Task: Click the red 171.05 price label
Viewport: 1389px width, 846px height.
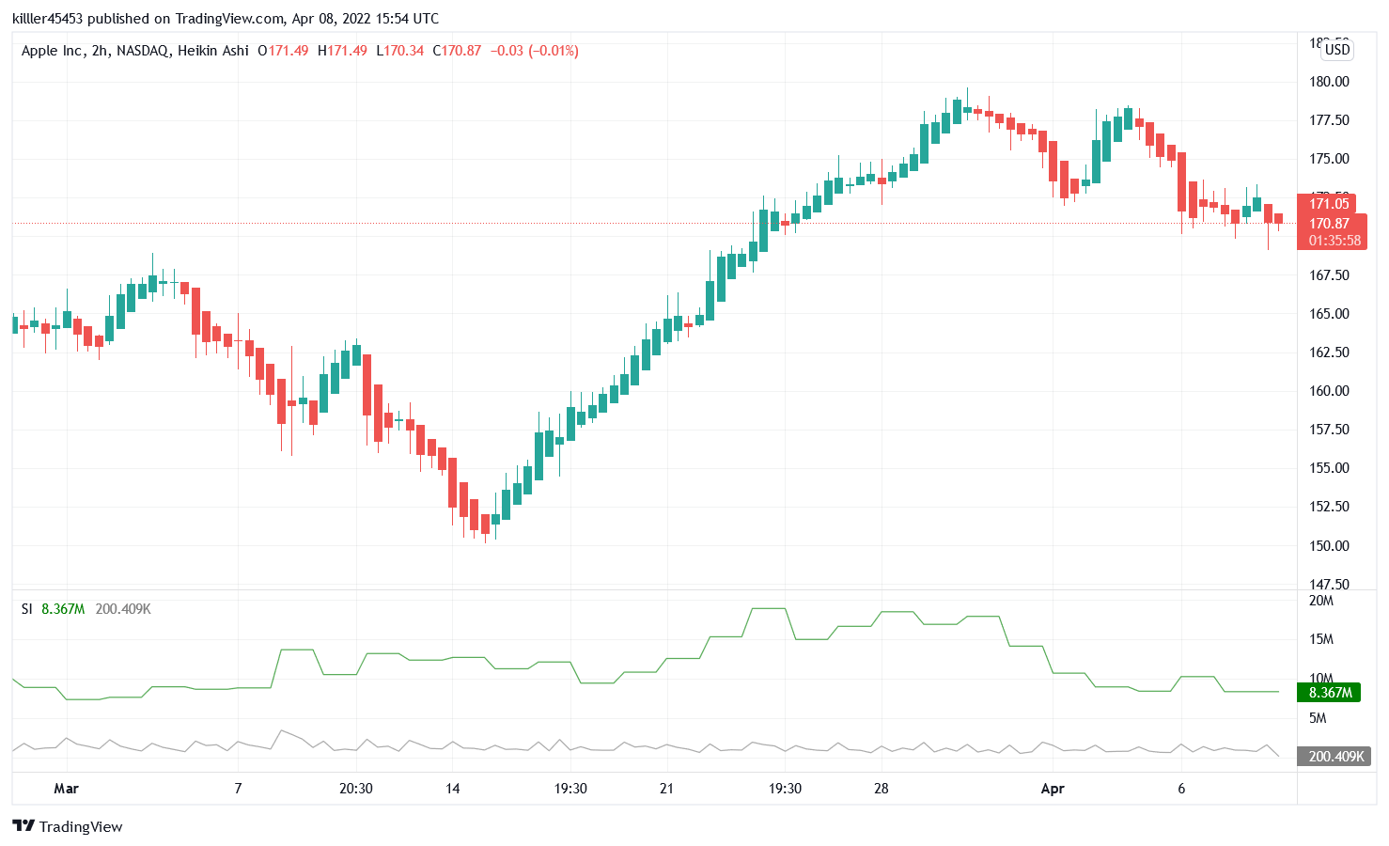Action: click(1326, 203)
